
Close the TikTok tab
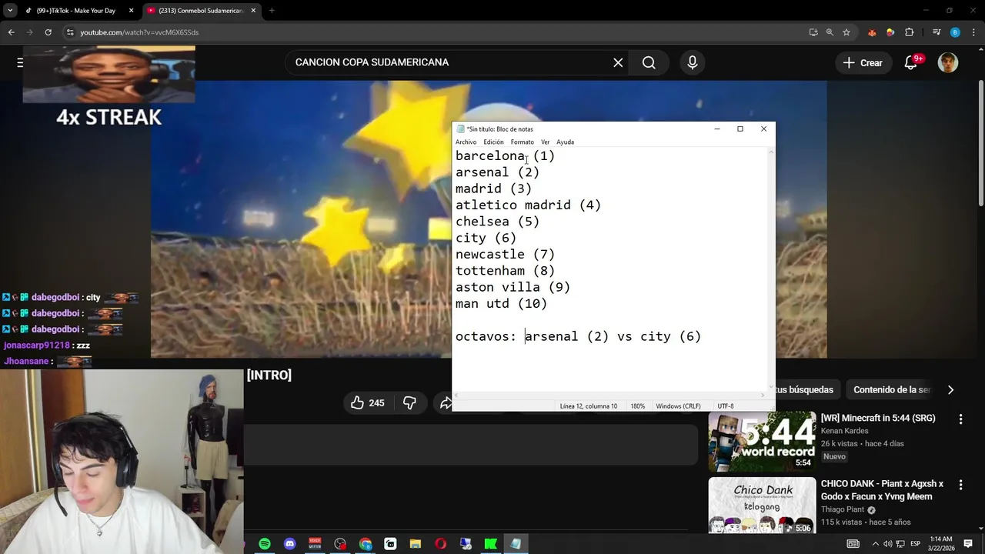(131, 11)
